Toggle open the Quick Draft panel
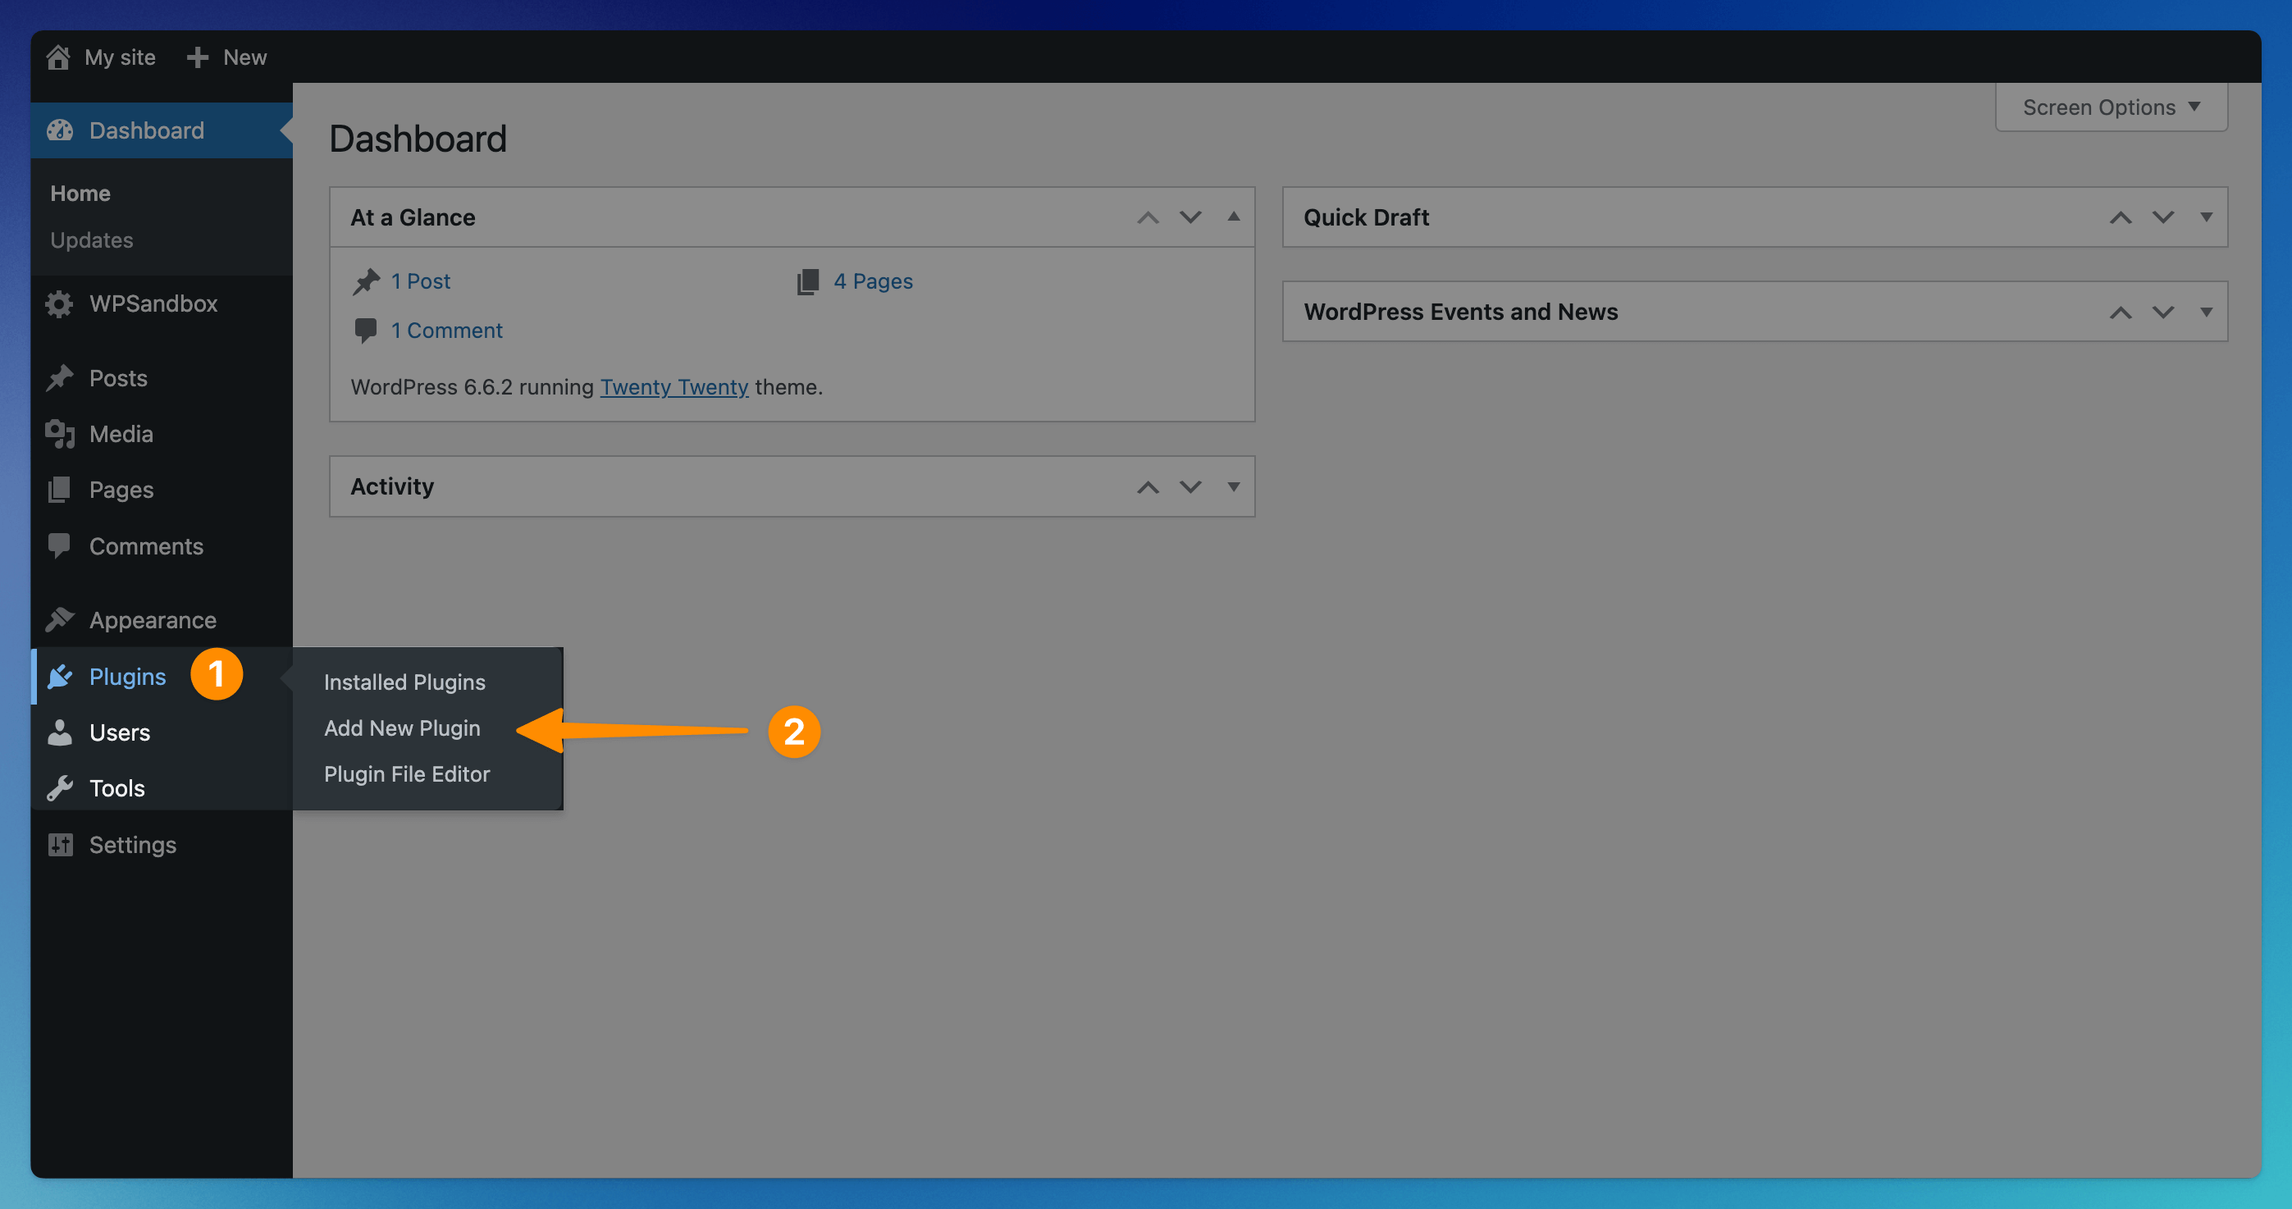Image resolution: width=2292 pixels, height=1209 pixels. pos(2206,217)
